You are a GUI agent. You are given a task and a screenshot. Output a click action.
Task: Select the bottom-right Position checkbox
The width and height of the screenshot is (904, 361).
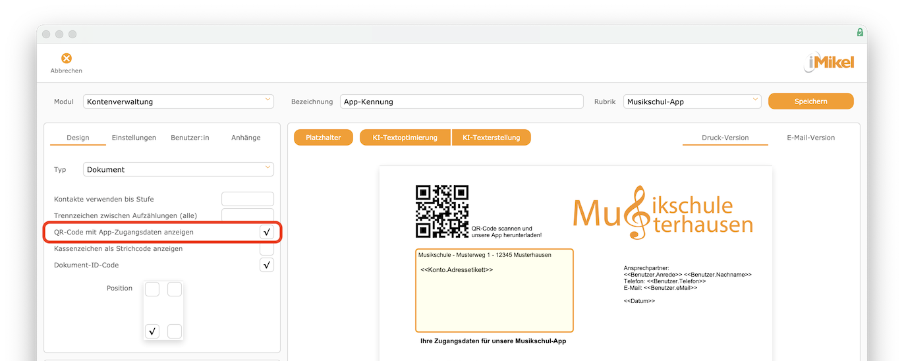pyautogui.click(x=175, y=331)
